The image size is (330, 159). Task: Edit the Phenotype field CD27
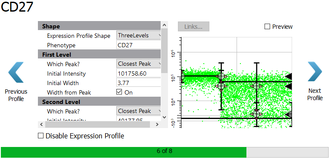(x=138, y=45)
